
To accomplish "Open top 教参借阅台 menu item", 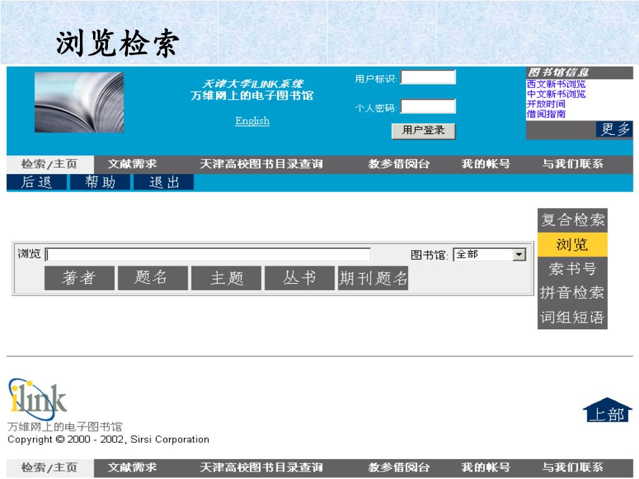I will tap(399, 164).
